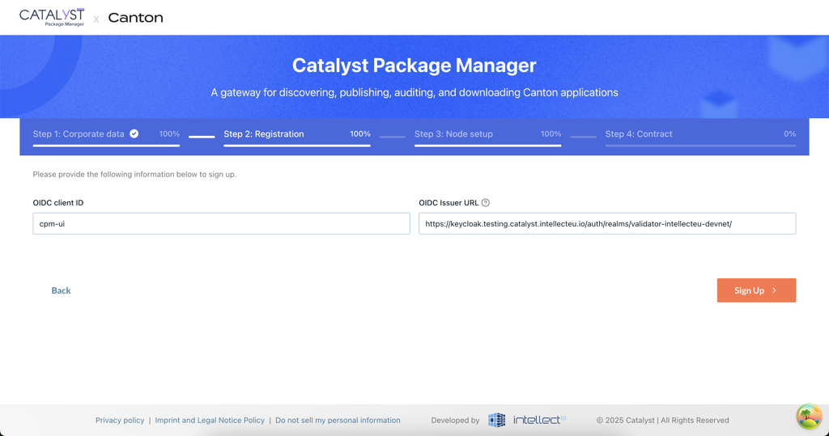This screenshot has height=436, width=829.
Task: Go to Step 3: Node setup
Action: tap(453, 134)
